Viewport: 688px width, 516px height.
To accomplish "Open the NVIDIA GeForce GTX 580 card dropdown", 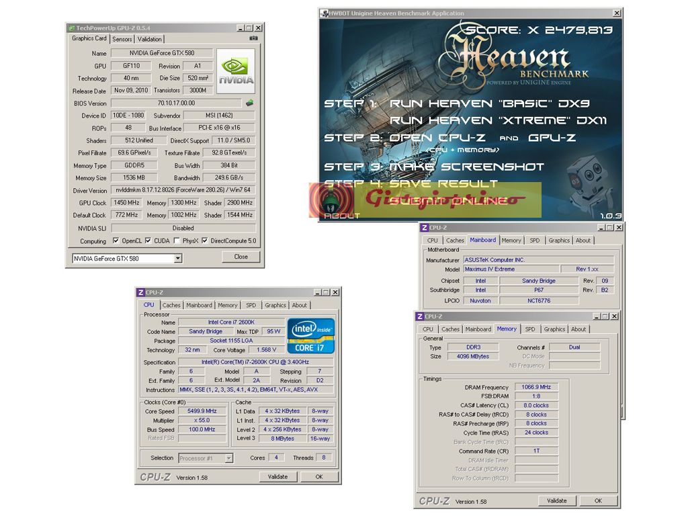I will coord(178,259).
